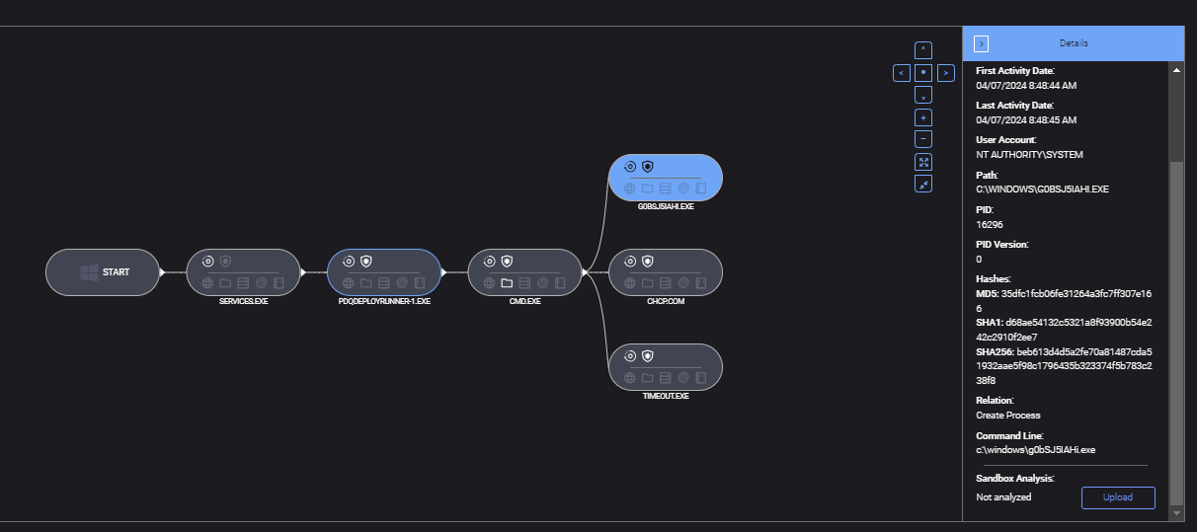Click the shield icon on PDQDEPLOYRUNNER-1.EXE node
Image resolution: width=1197 pixels, height=532 pixels.
point(366,262)
